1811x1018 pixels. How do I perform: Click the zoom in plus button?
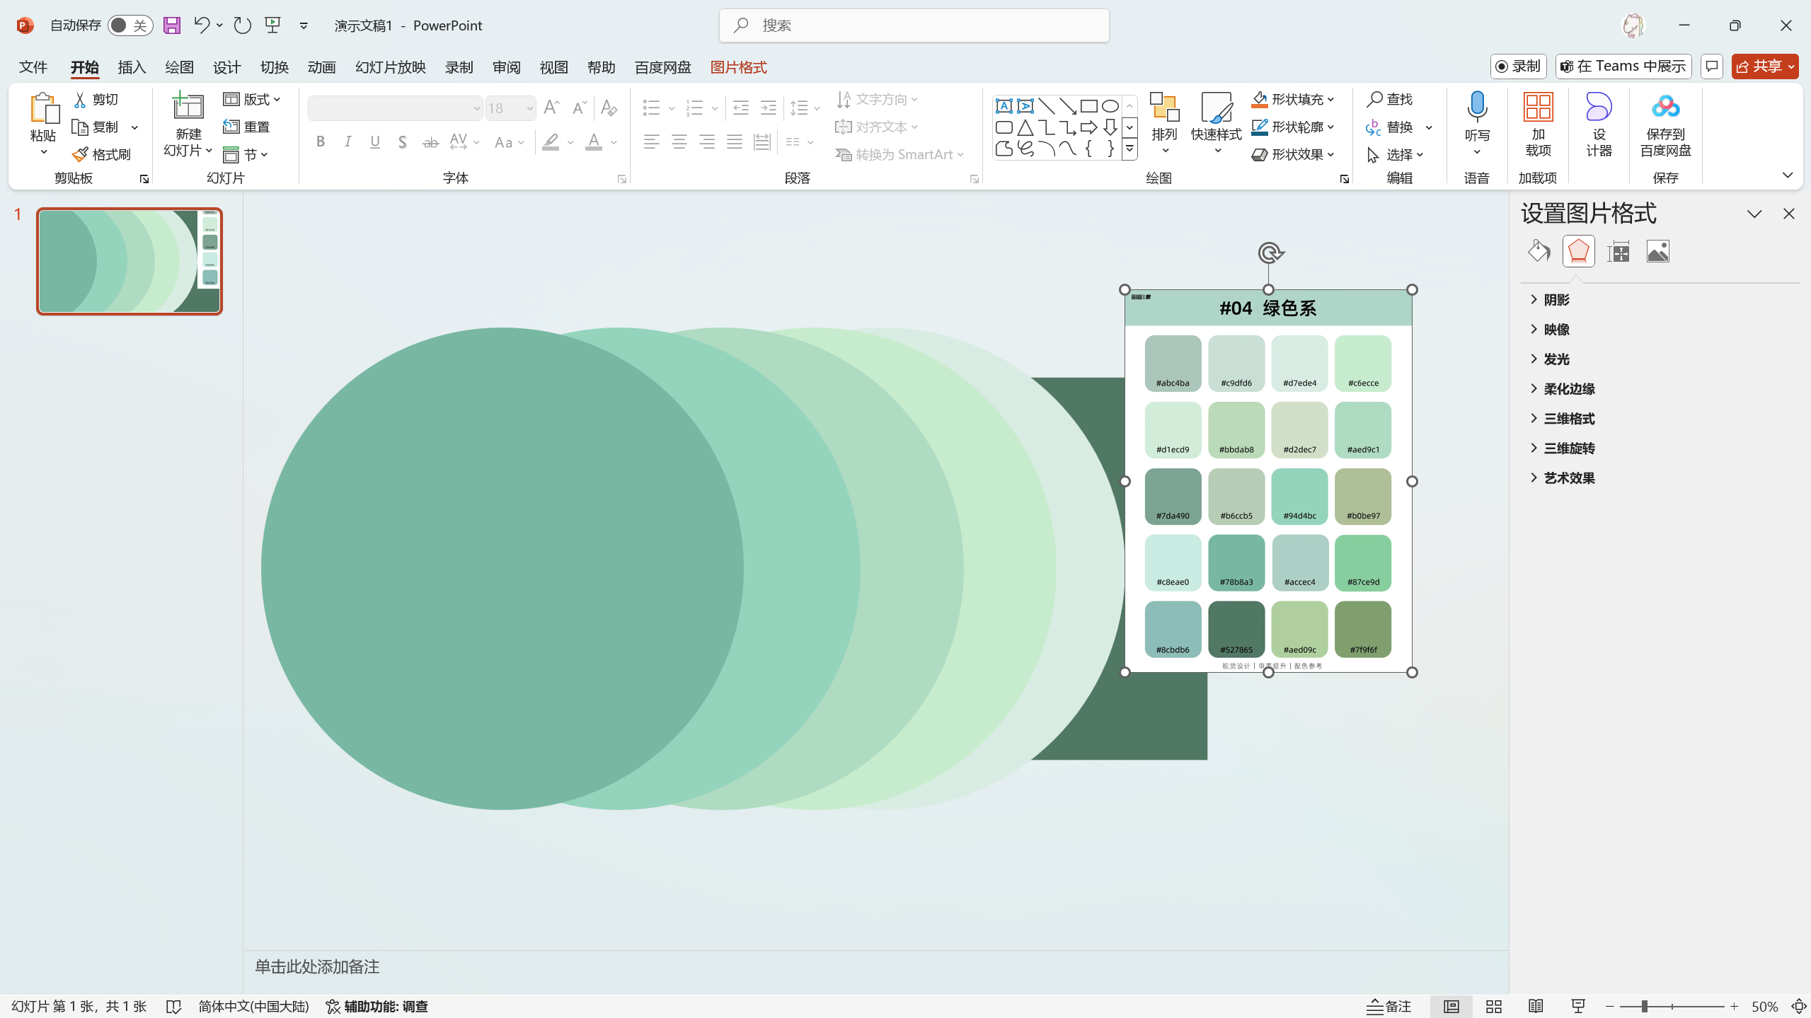1734,1006
